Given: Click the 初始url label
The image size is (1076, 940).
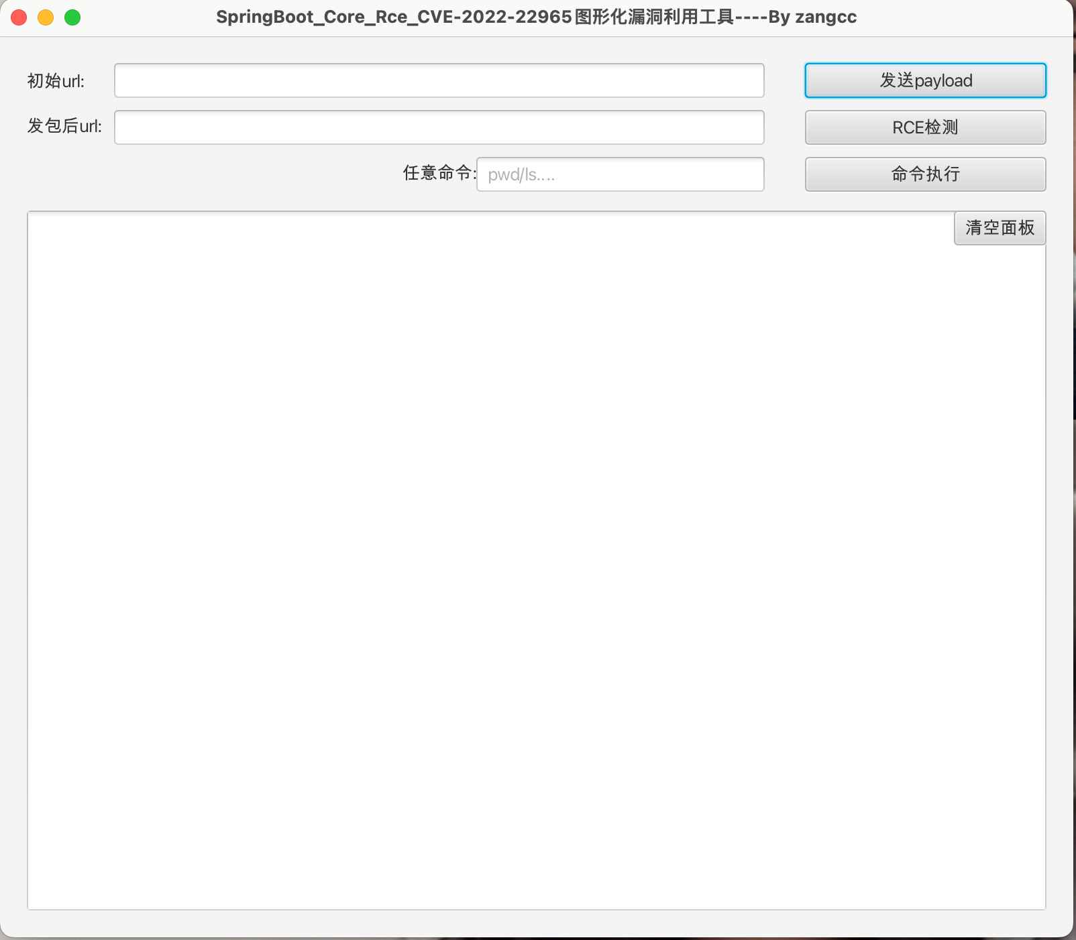Looking at the screenshot, I should coord(56,80).
